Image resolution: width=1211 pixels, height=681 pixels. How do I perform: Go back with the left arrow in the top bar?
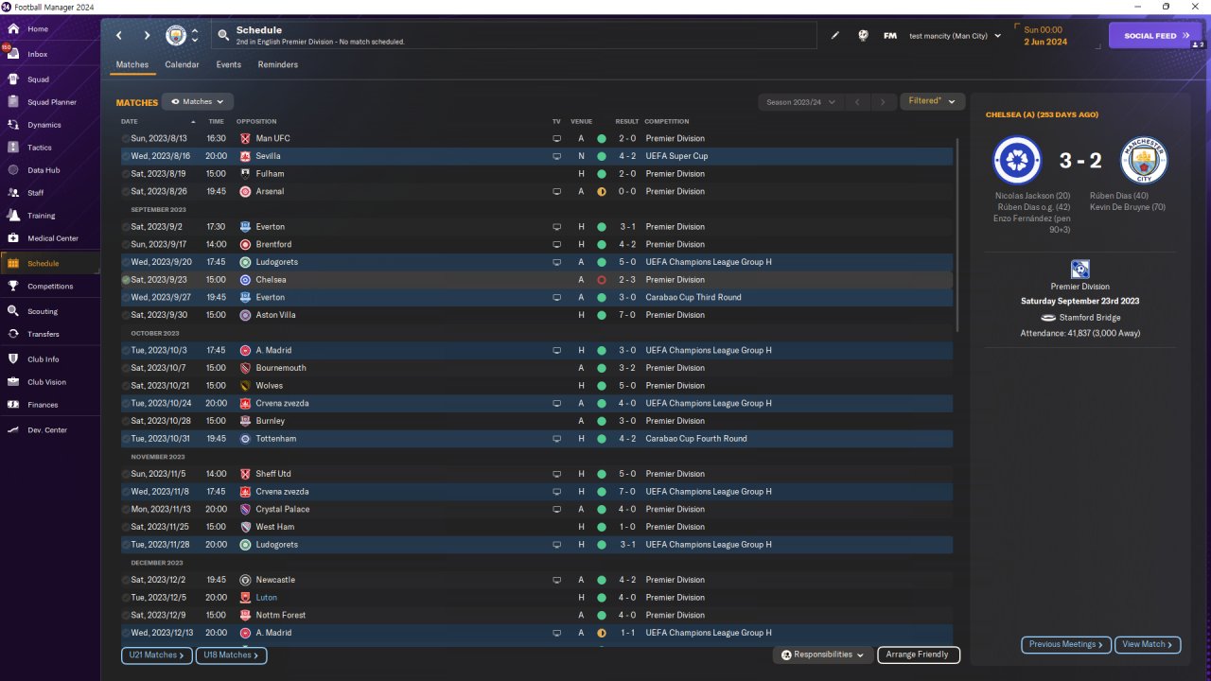[x=119, y=35]
